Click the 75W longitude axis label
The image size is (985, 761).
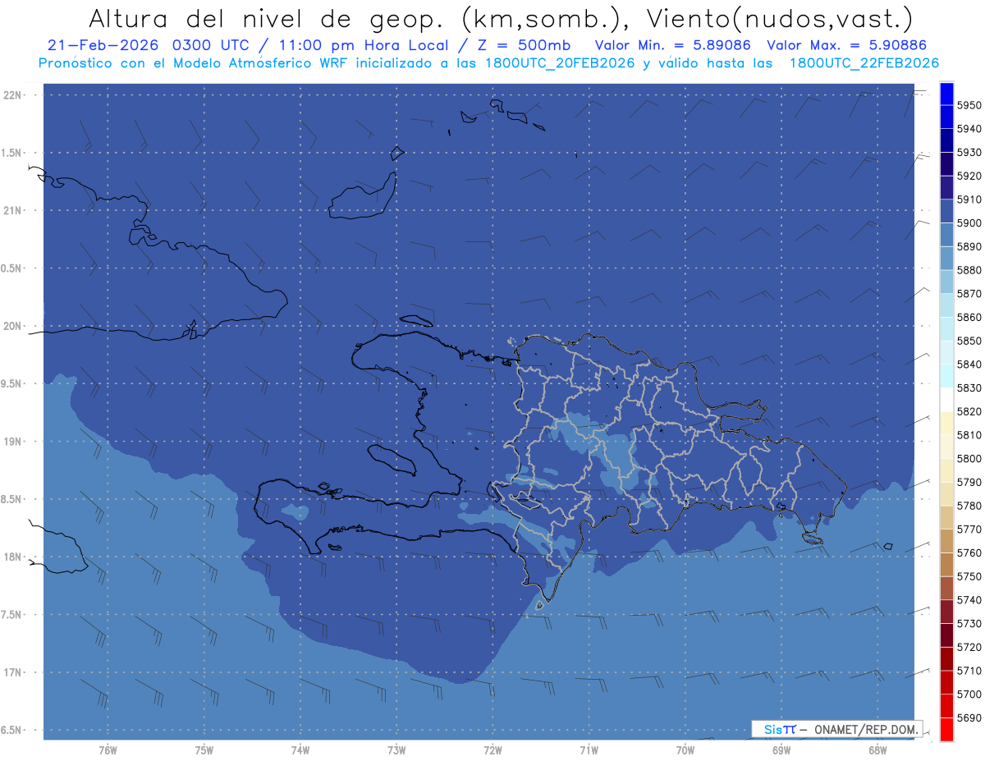click(x=204, y=750)
